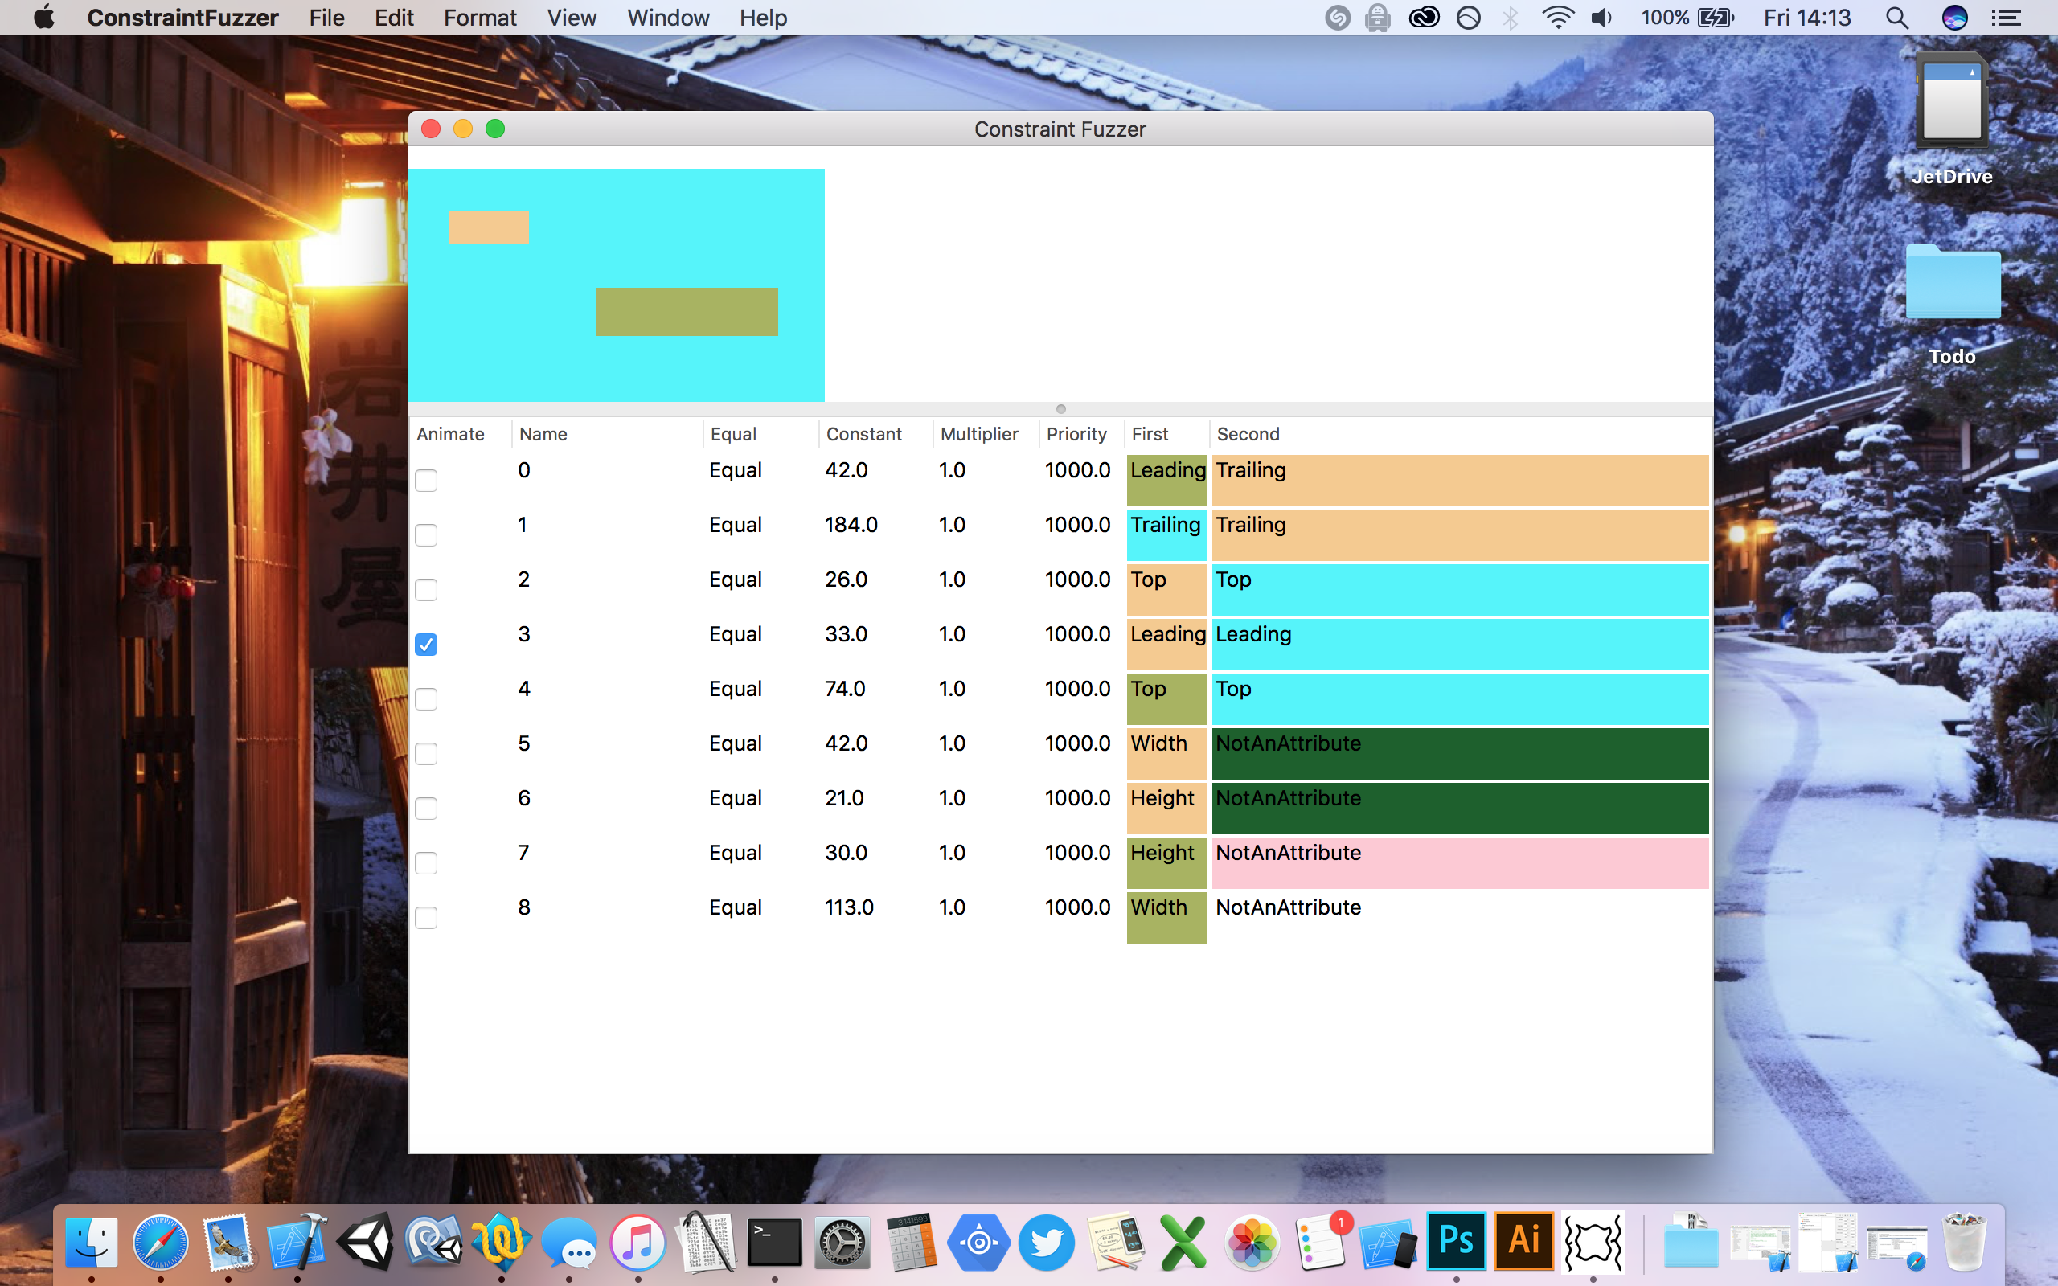Sort by Constant column header
Image resolution: width=2058 pixels, height=1286 pixels.
tap(863, 435)
